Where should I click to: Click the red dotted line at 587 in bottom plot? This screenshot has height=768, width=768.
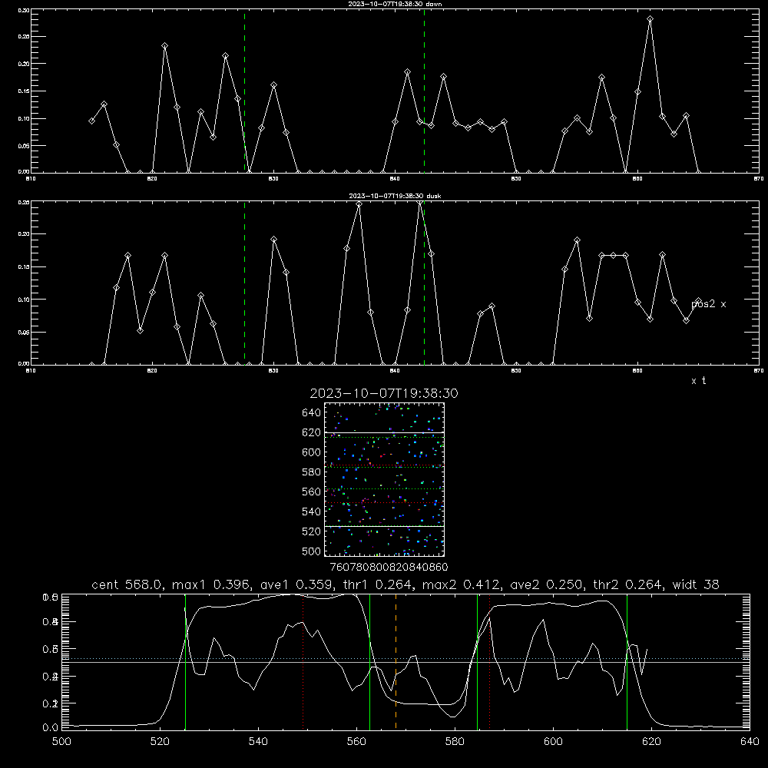pos(490,661)
